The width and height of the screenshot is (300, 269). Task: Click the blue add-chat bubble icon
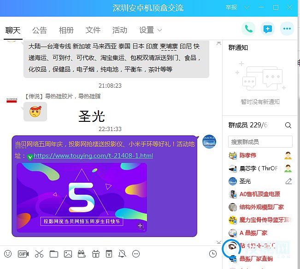tap(268, 29)
